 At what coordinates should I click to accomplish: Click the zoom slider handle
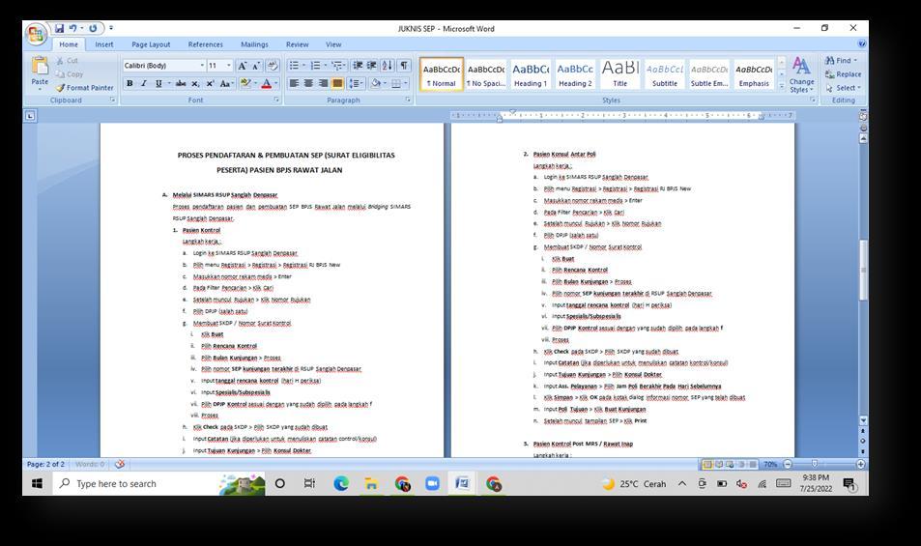(x=814, y=464)
